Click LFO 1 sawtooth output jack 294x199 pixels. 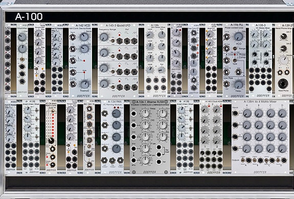pyautogui.click(x=134, y=41)
